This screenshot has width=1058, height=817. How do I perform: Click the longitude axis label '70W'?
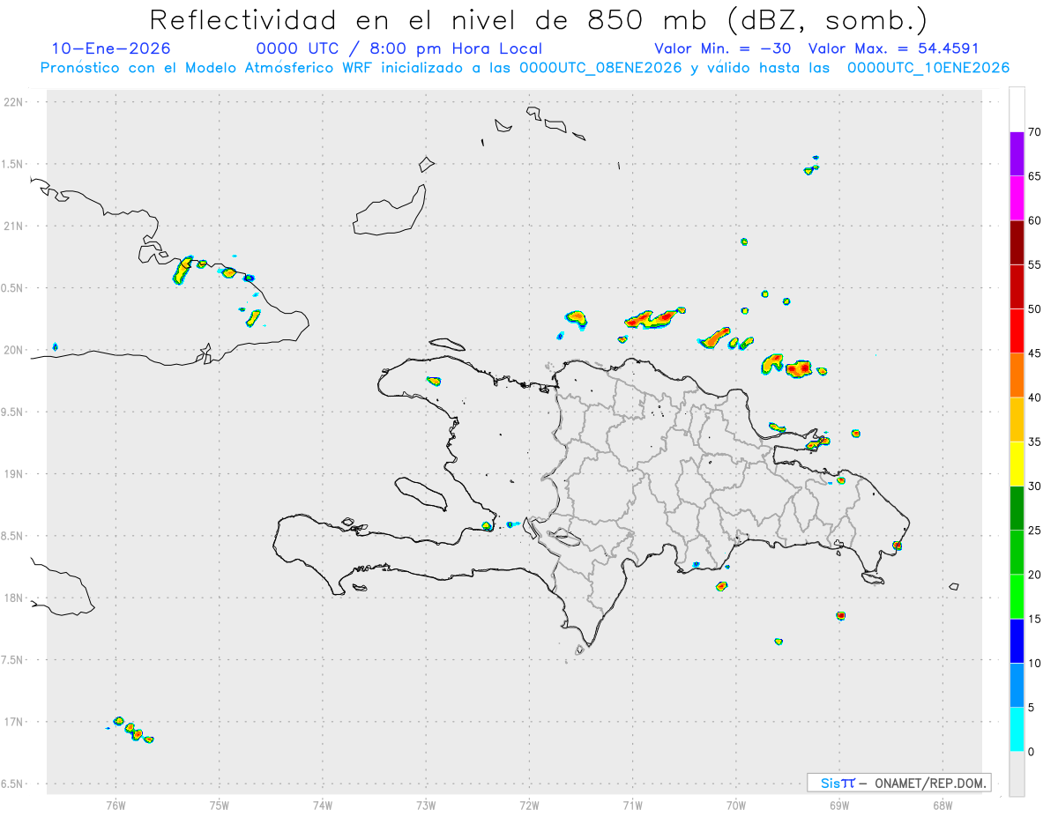tap(736, 806)
